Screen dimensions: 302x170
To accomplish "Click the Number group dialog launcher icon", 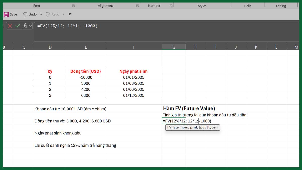I will 171,5.
